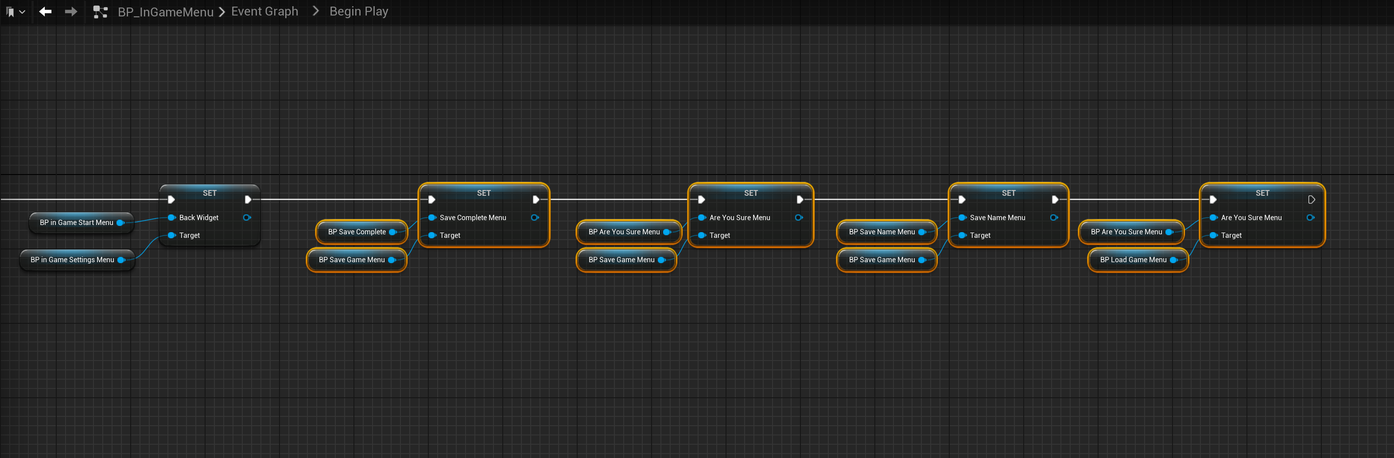Viewport: 1394px width, 458px height.
Task: Click exec output pin of Back Widget SET node
Action: [x=248, y=200]
